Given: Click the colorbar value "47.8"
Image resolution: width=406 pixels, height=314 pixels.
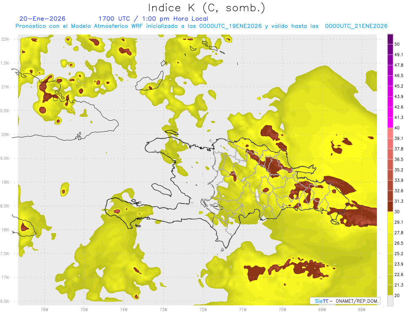Looking at the screenshot, I should (x=399, y=65).
